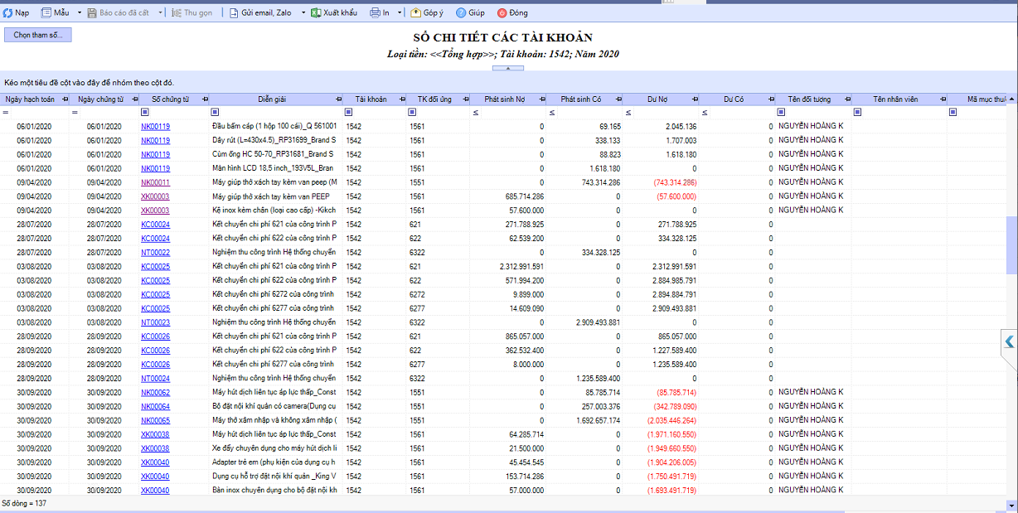Open dropdown arrow beside the In button
This screenshot has height=513, width=1018.
400,13
